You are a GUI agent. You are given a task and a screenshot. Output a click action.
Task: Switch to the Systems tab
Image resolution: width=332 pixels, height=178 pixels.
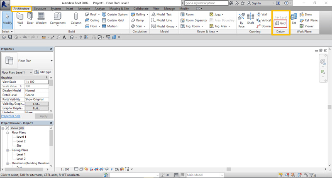[56, 9]
